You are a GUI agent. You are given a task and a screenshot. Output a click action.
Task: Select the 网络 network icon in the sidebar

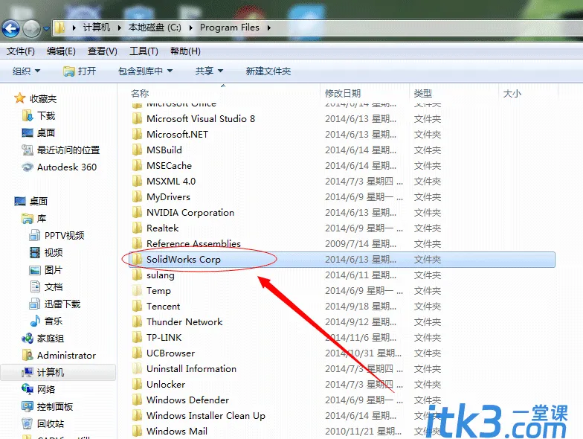click(28, 389)
